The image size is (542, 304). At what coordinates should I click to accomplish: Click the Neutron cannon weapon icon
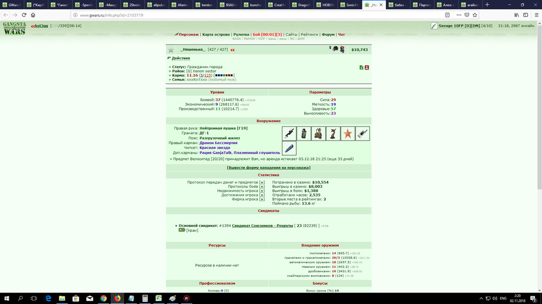[x=289, y=133]
